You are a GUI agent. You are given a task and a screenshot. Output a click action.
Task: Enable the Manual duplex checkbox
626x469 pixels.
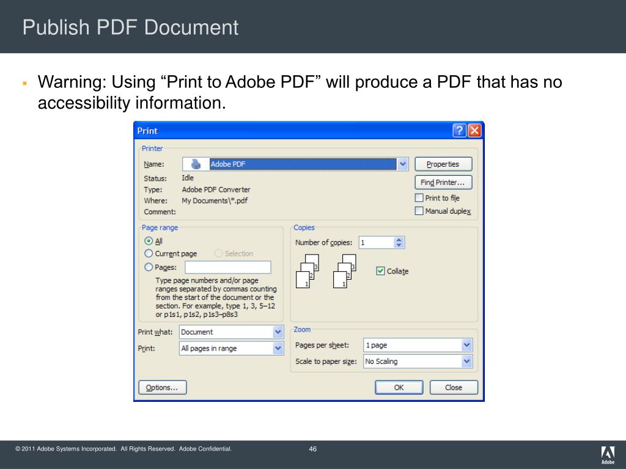pyautogui.click(x=419, y=211)
